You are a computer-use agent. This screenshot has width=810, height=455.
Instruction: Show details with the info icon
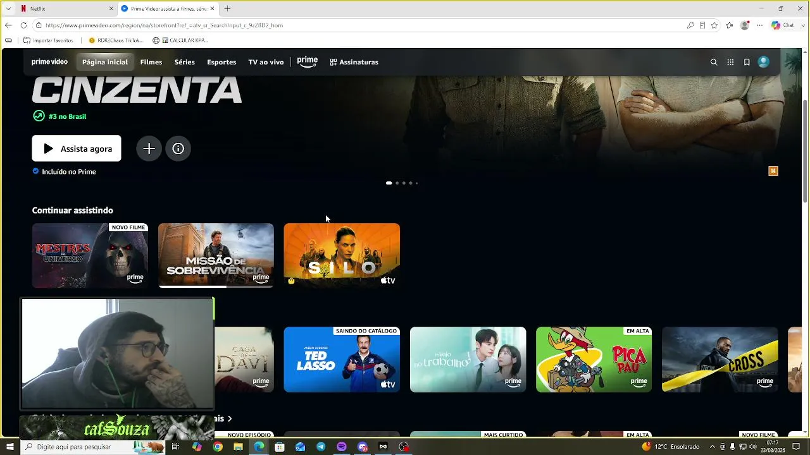pos(178,149)
